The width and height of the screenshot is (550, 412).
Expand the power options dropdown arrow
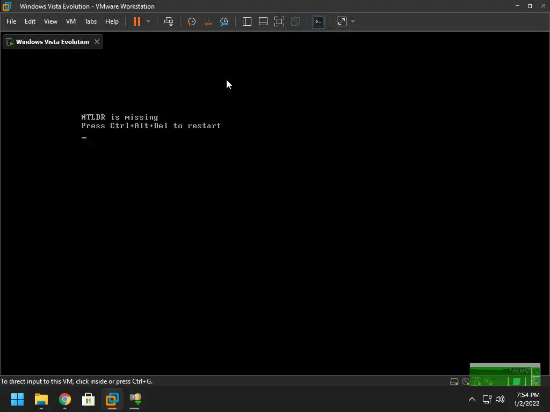pyautogui.click(x=148, y=21)
